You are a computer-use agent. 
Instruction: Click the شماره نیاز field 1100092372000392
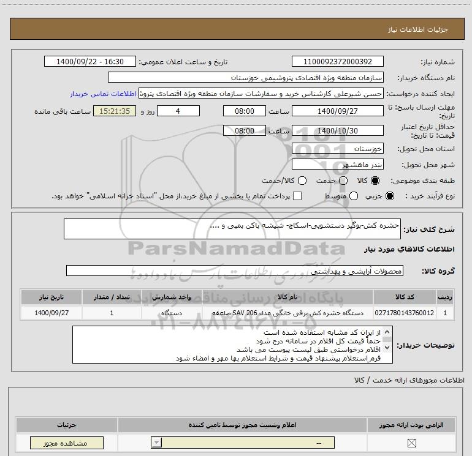(x=337, y=62)
